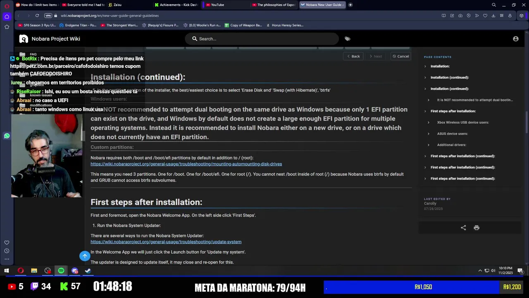The image size is (529, 298).
Task: Open 'Horus Heresy Series' bookmark
Action: pos(285,25)
